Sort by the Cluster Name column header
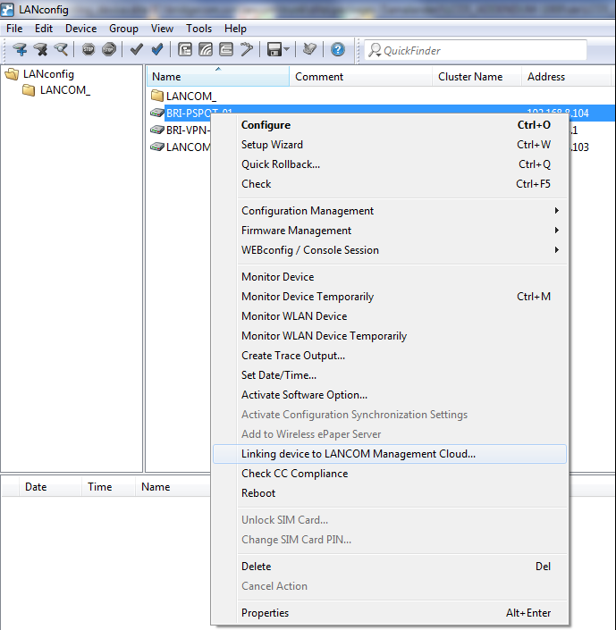616x630 pixels. [470, 77]
